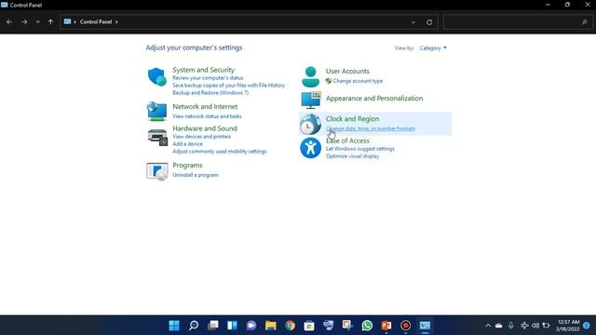This screenshot has height=335, width=596.
Task: Click Uninstall a program
Action: click(x=196, y=175)
